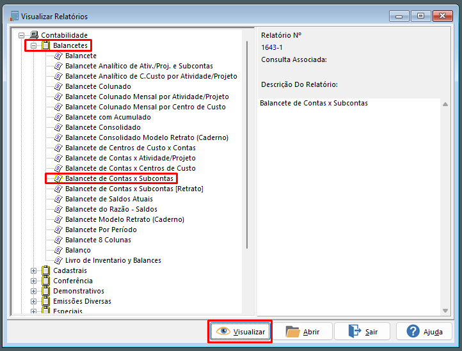Minimize the Visualizar Relatórios window
Viewport: 462px width, 351px height.
coord(399,16)
